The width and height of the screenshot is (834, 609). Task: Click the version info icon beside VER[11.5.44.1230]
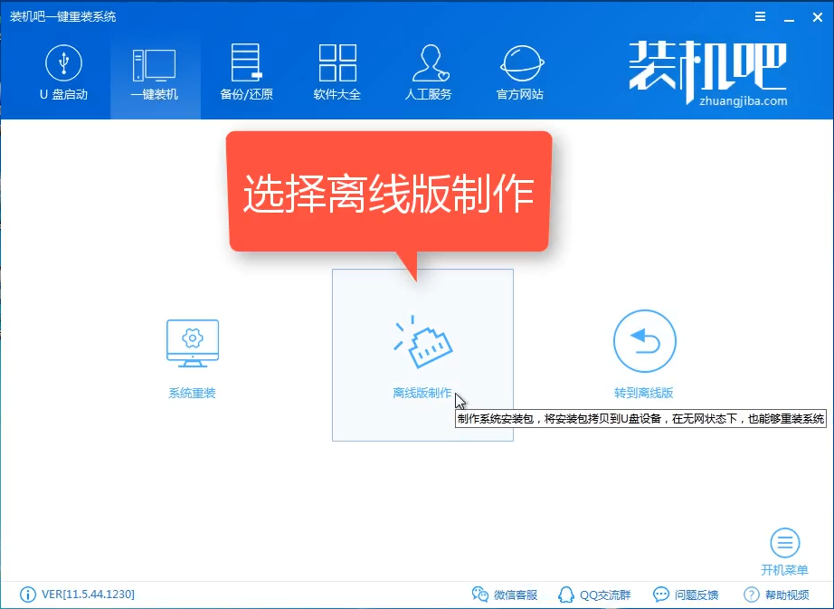click(26, 595)
